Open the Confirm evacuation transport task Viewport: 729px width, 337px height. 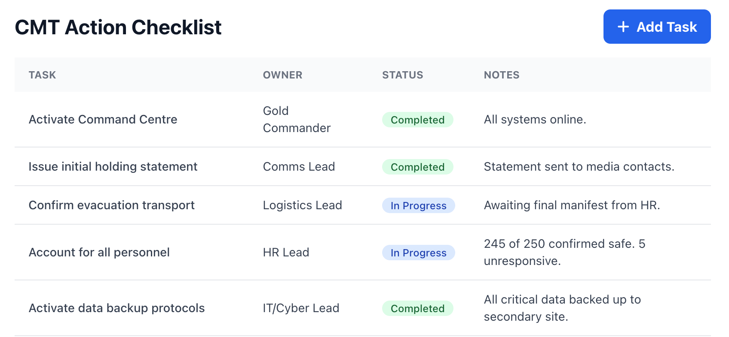coord(112,205)
